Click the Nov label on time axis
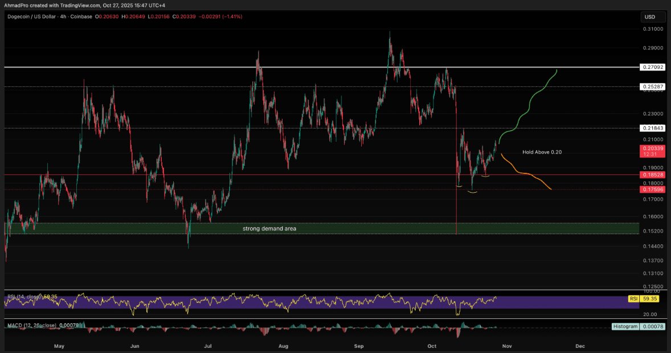671x353 pixels. point(508,346)
